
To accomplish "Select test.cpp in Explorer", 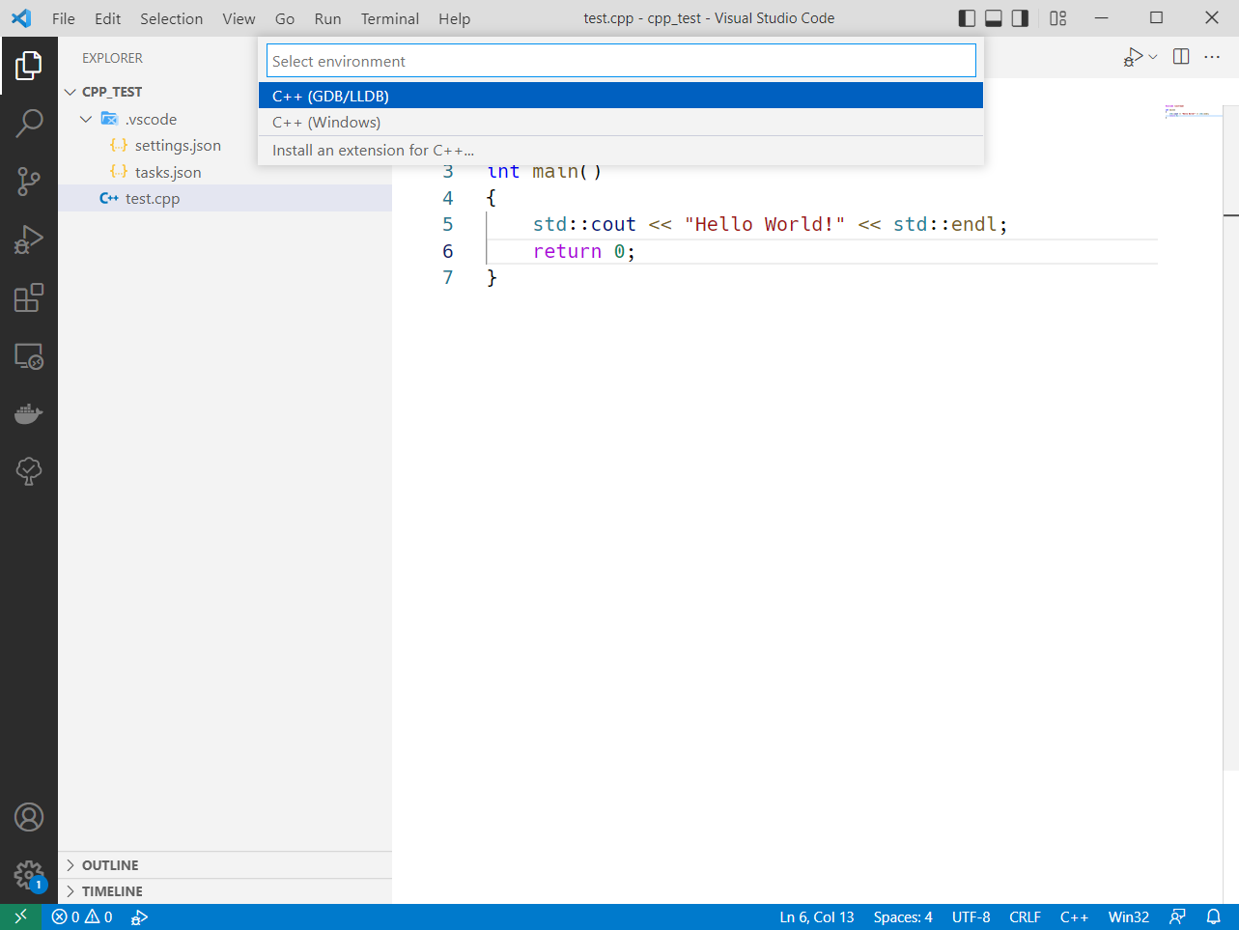I will click(226, 198).
